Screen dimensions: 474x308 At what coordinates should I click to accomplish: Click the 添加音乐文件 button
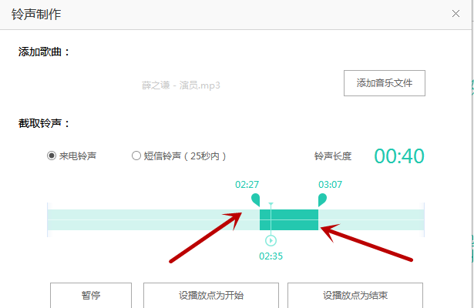coord(384,83)
